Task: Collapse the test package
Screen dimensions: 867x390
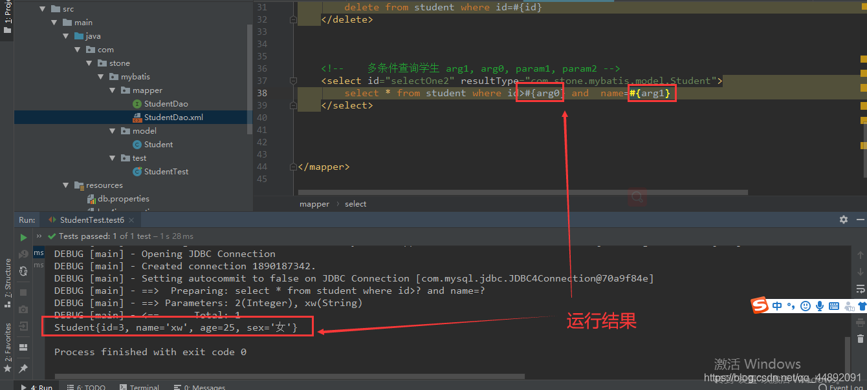Action: click(113, 158)
